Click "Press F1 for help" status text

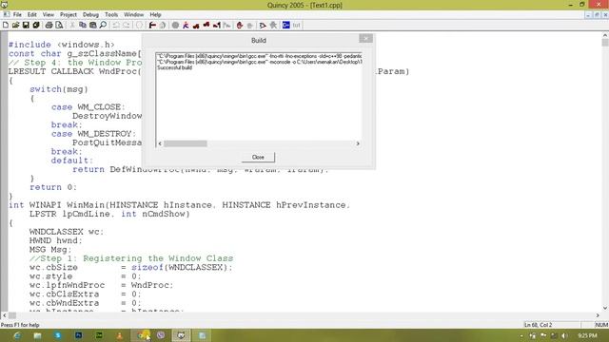click(x=20, y=325)
